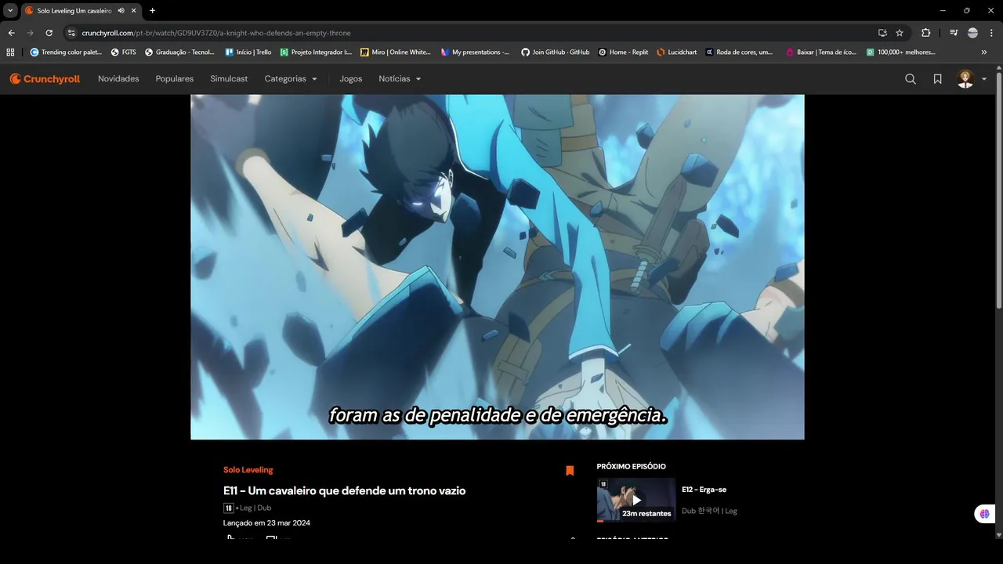Open the E12 - Erga-se episode title

coord(704,490)
